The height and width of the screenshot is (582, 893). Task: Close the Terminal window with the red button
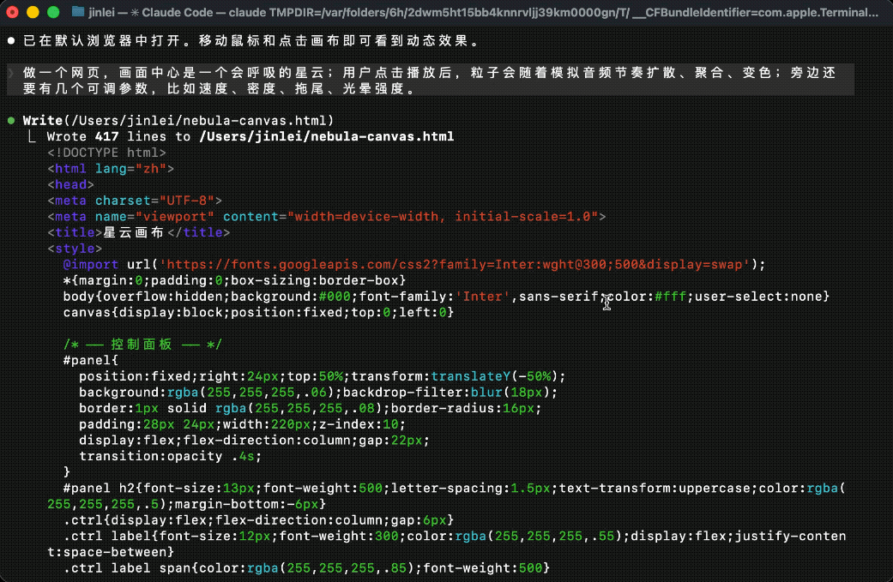point(13,12)
